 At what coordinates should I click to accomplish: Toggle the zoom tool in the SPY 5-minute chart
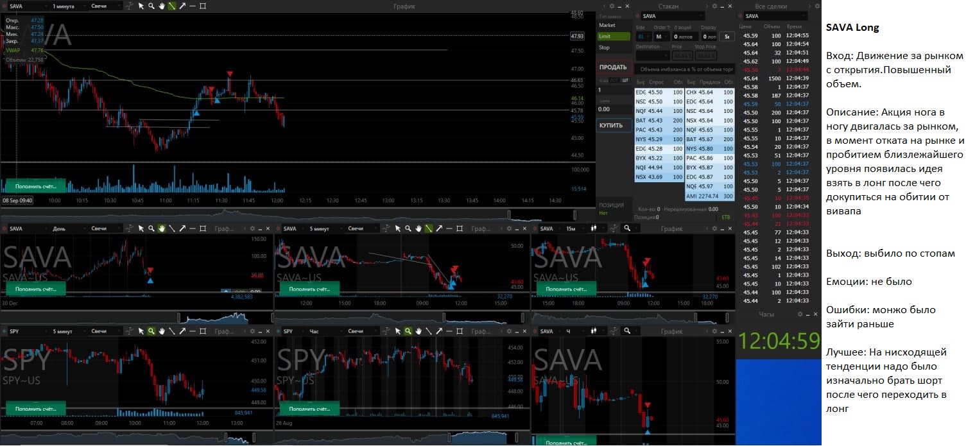click(151, 331)
